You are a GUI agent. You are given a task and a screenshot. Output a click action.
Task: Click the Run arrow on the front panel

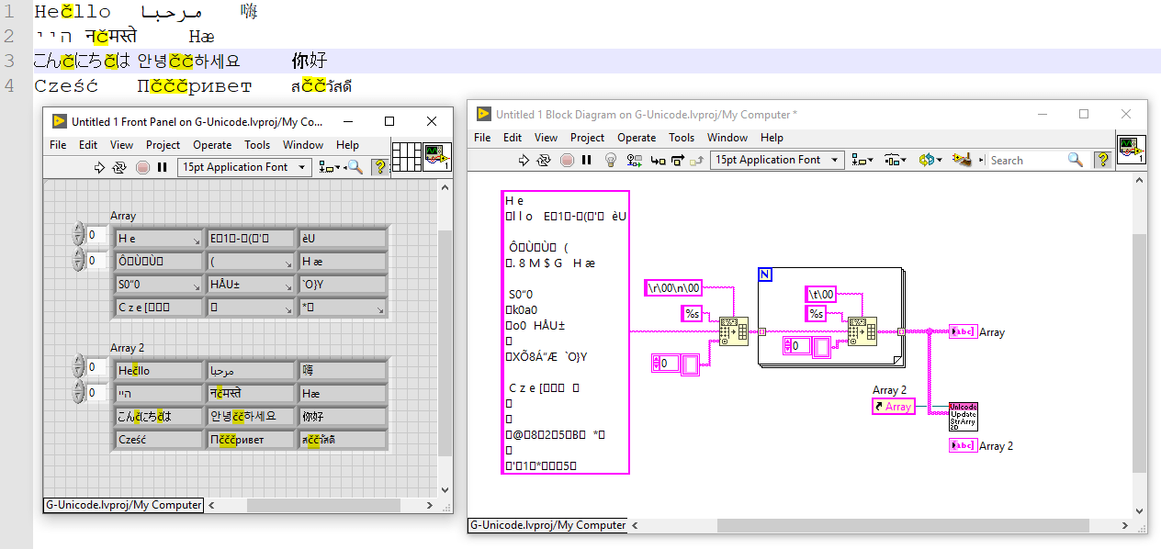[x=98, y=167]
